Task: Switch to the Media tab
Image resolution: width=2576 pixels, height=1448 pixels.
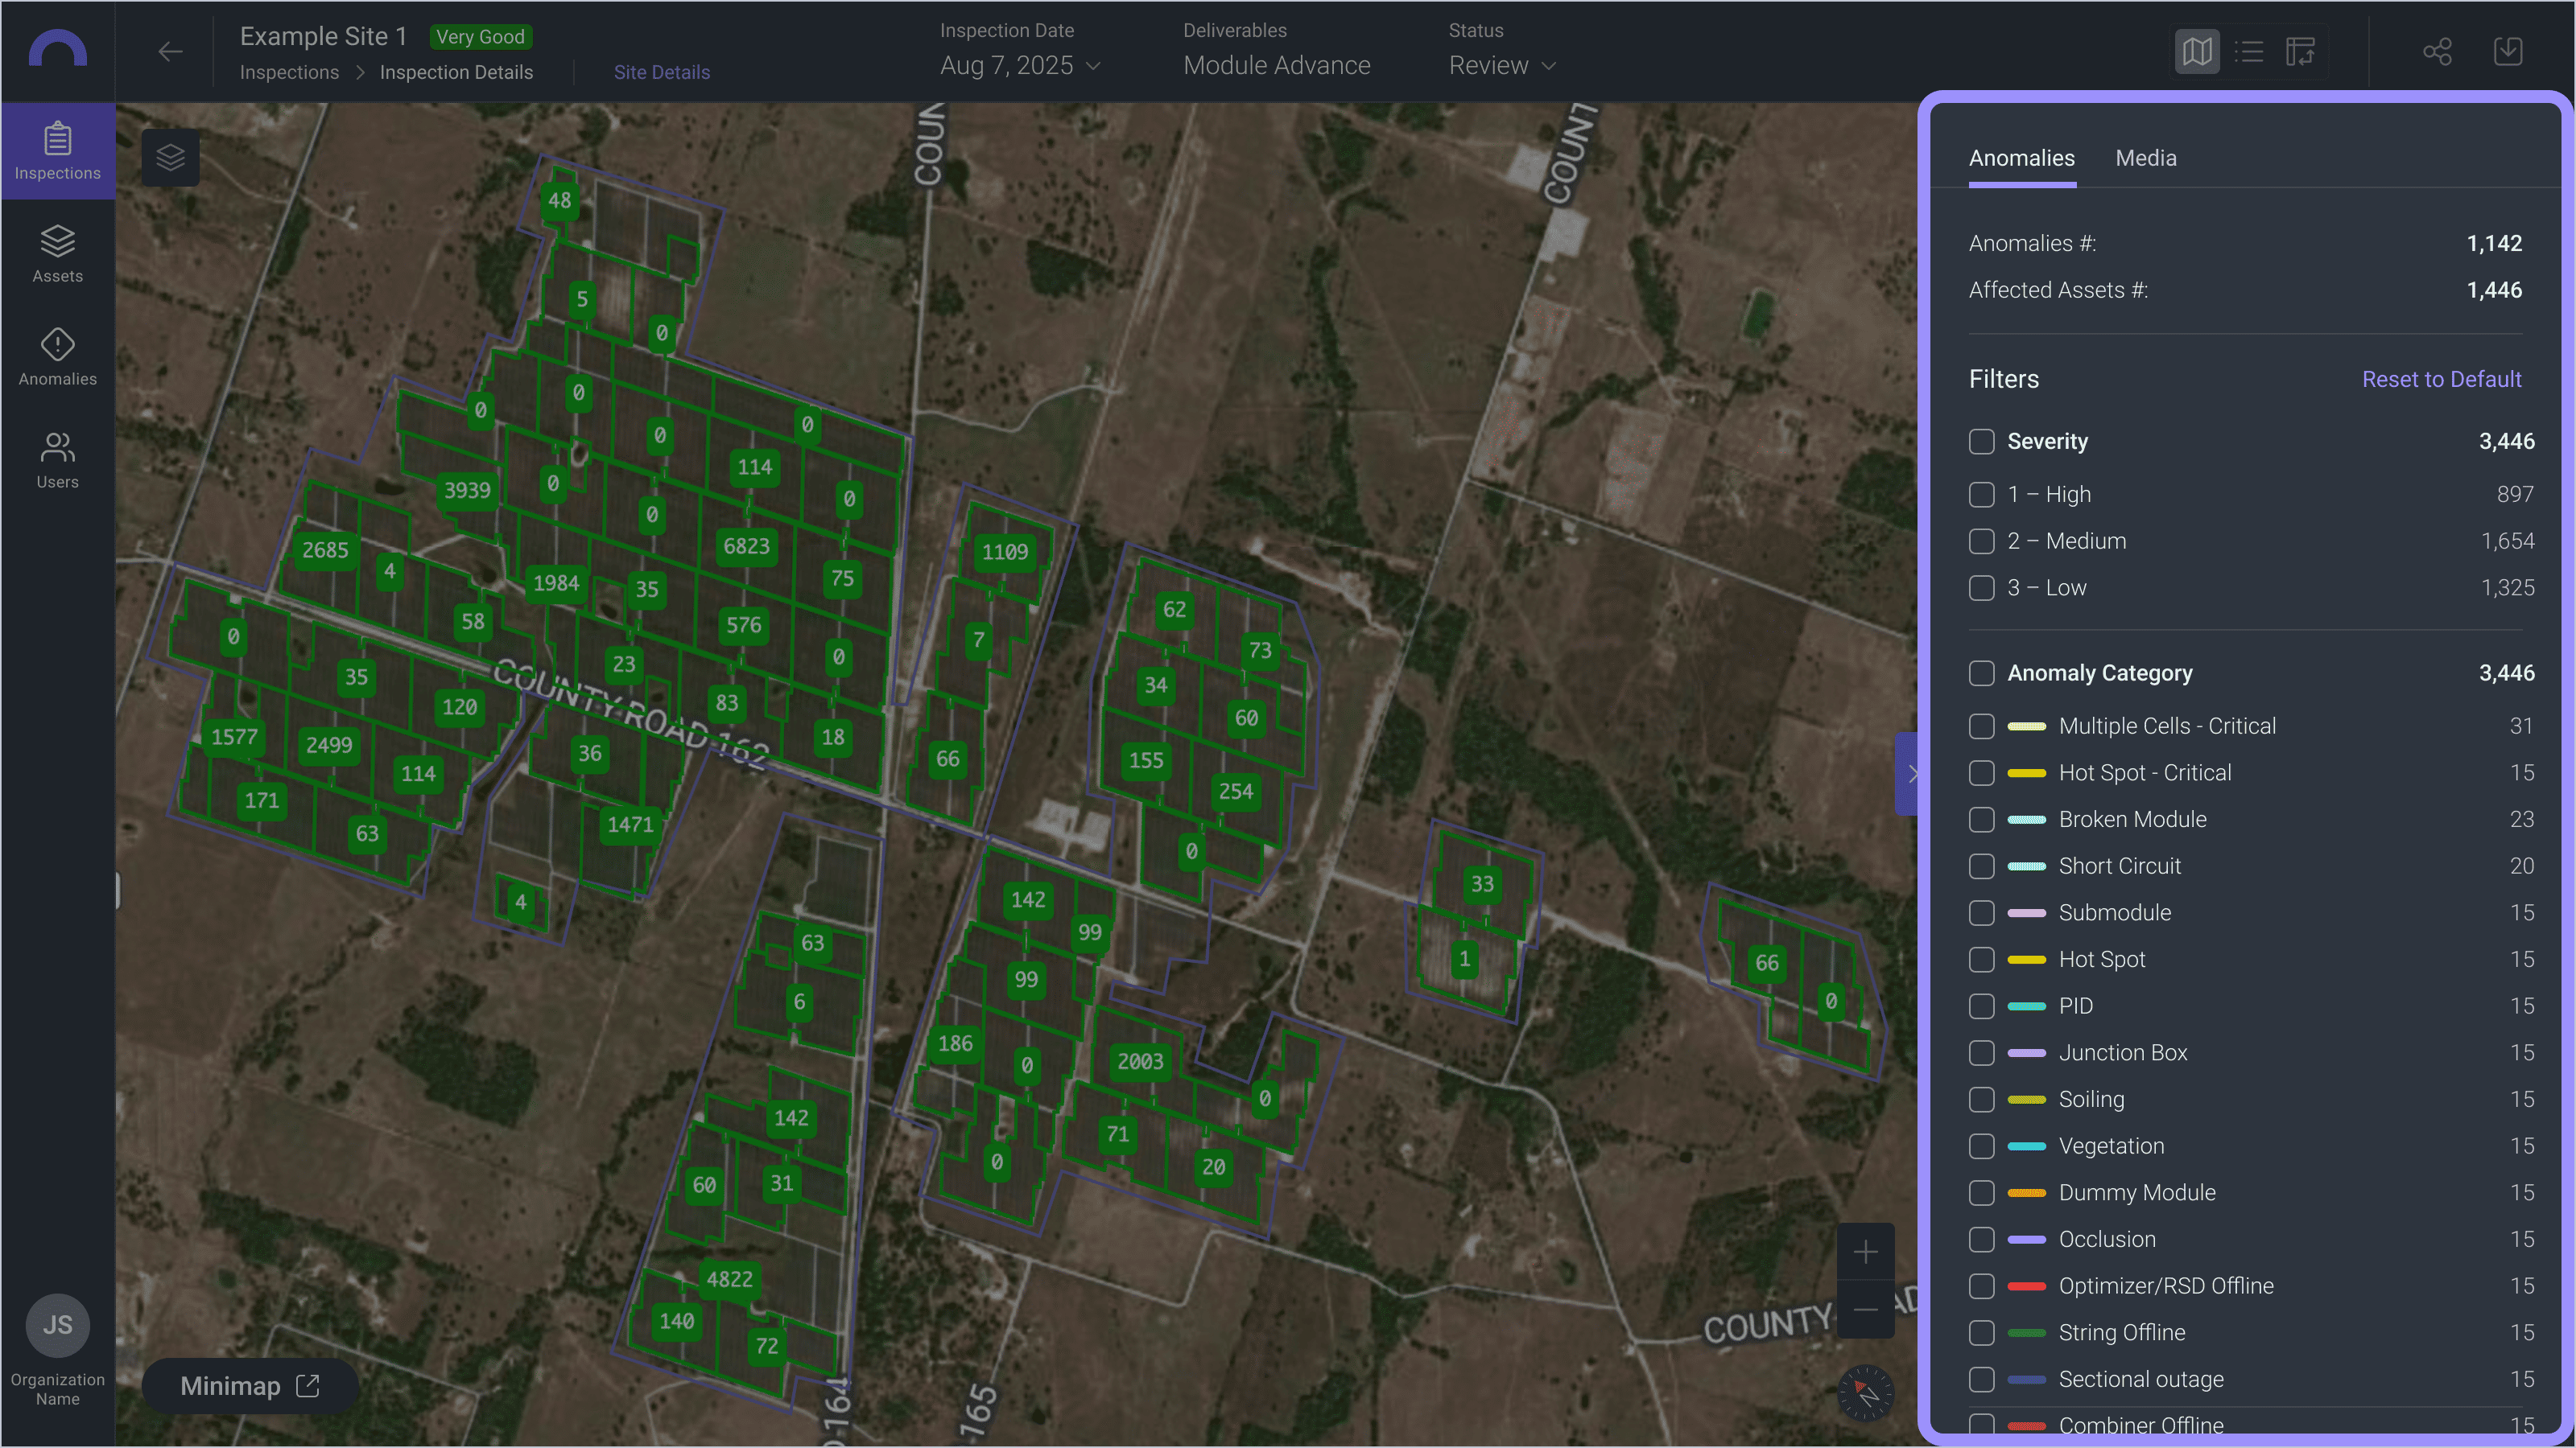Action: [x=2145, y=158]
